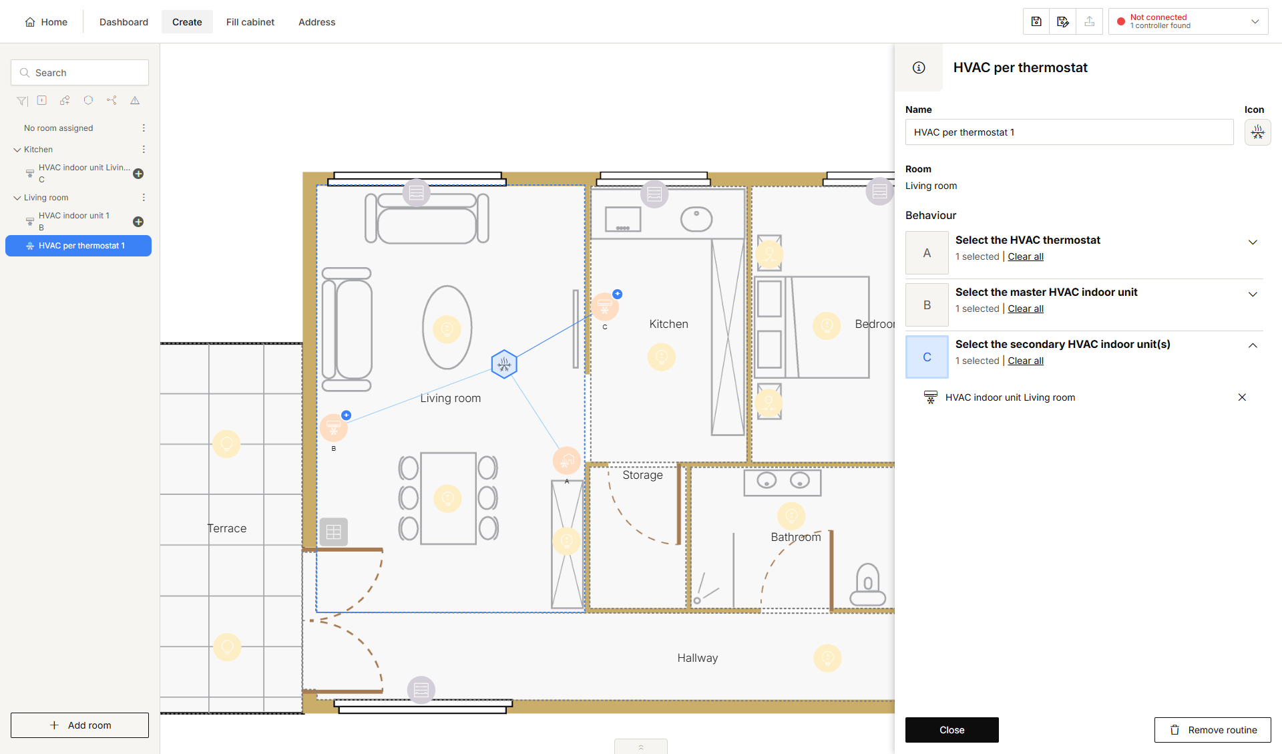Click the thermostat A device on floor plan
The image size is (1282, 754).
567,461
